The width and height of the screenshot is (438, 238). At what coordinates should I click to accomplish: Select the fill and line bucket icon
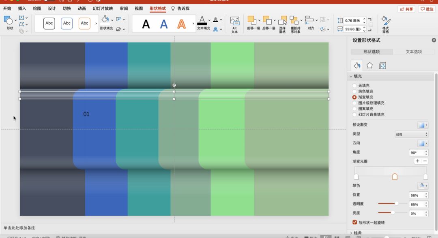coord(357,65)
